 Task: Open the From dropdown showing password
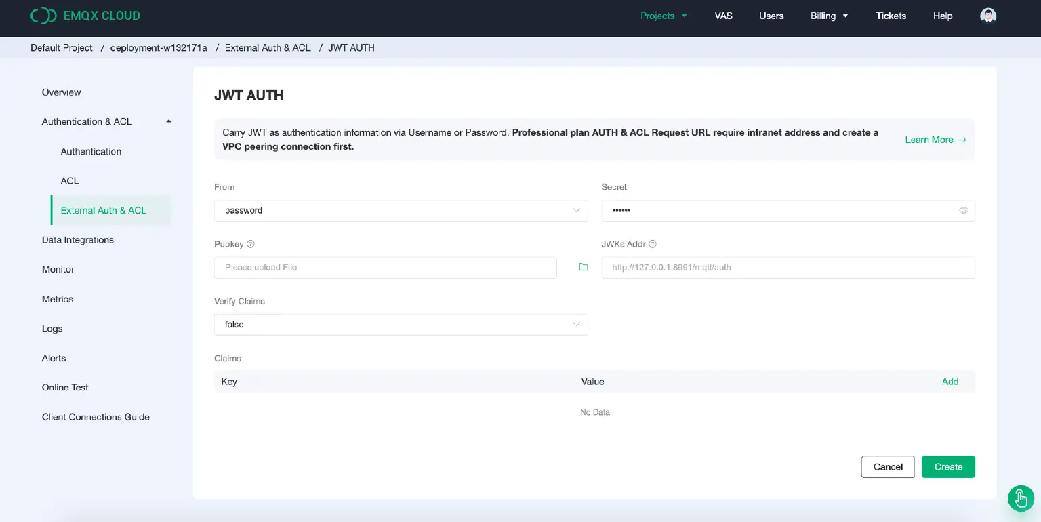pyautogui.click(x=401, y=210)
